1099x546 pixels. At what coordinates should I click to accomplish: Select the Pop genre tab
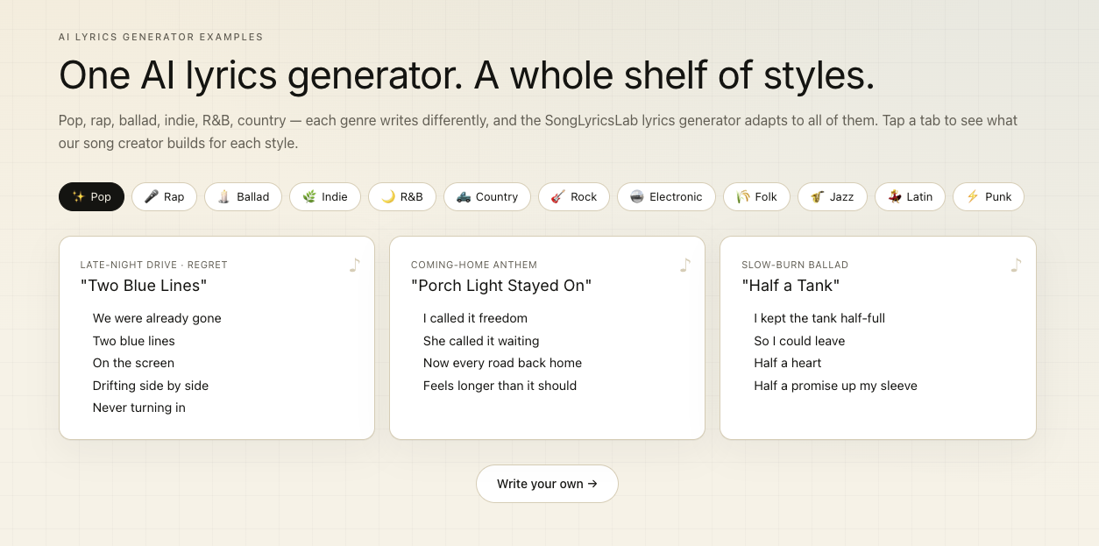click(91, 197)
